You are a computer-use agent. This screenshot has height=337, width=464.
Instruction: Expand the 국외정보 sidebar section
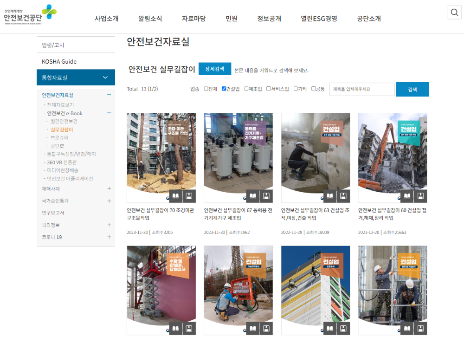coord(109,225)
